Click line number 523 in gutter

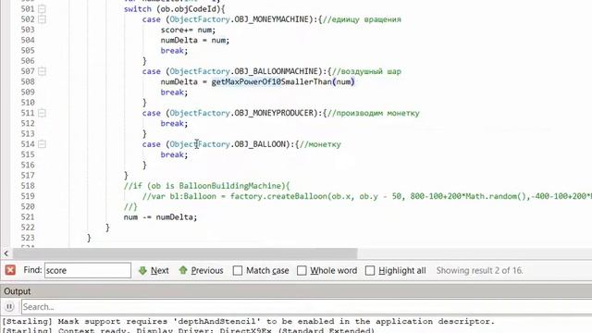28,238
